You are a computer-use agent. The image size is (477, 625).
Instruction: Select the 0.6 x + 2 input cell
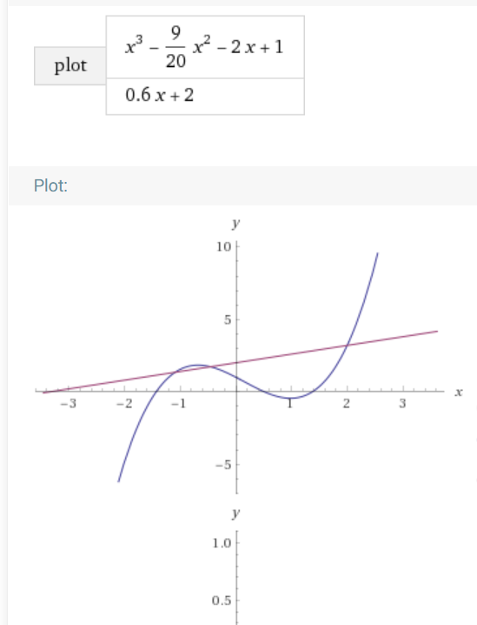click(205, 97)
